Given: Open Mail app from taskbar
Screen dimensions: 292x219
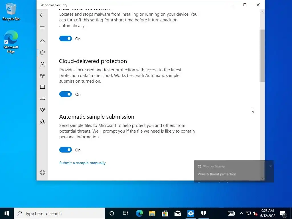Looking at the screenshot, I should pyautogui.click(x=178, y=213).
